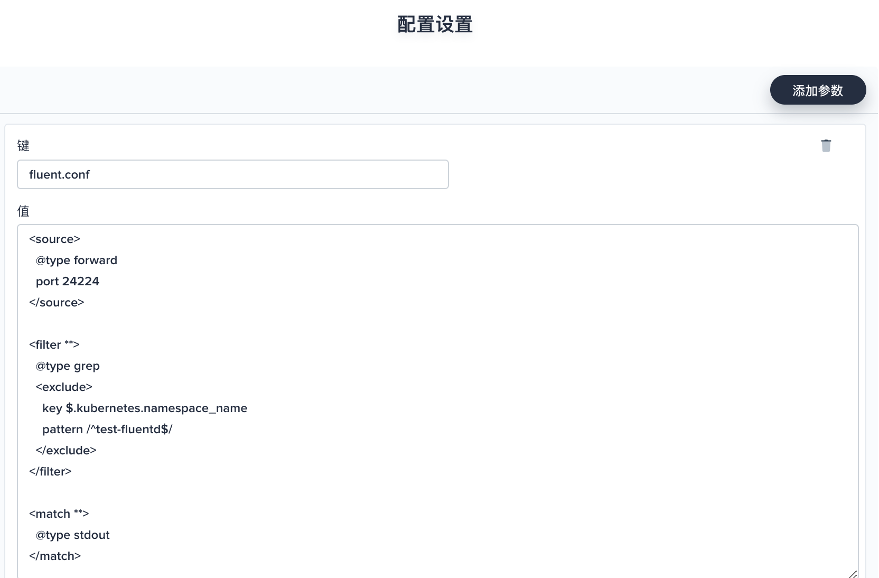Delete the fluent.conf parameter with trash icon
Viewport: 879px width, 578px height.
[826, 145]
